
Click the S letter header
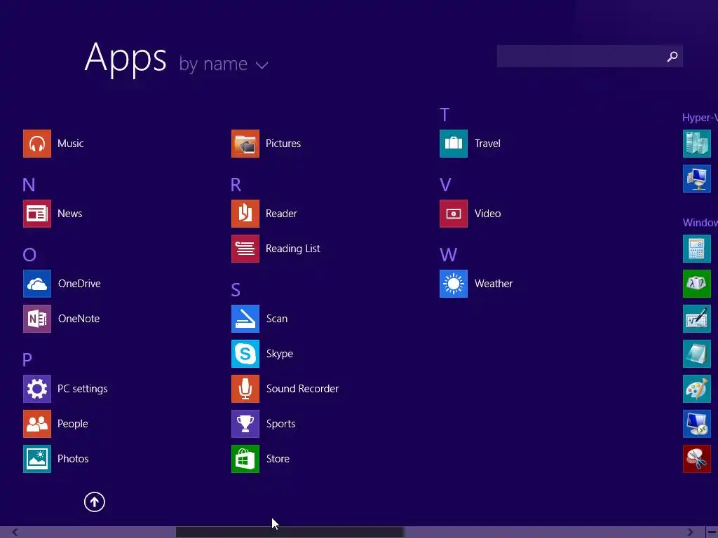coord(236,289)
